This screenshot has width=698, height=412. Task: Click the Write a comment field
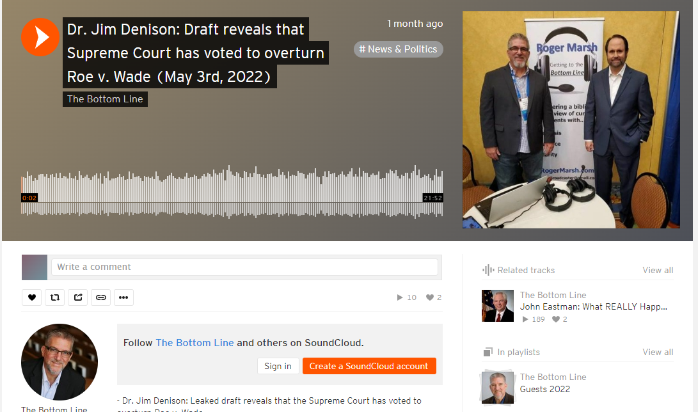tap(244, 267)
